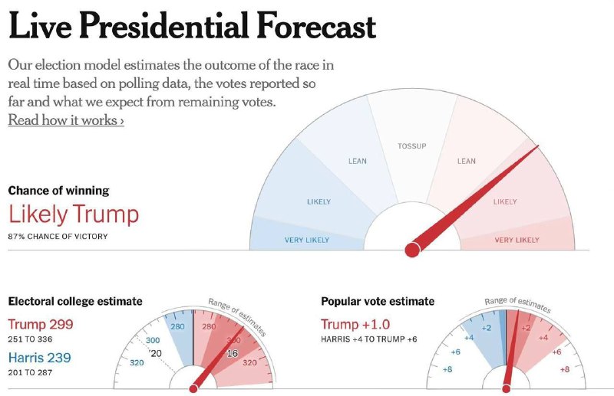Select the 'Harris 239' electoral estimate
The width and height of the screenshot is (614, 396).
[41, 357]
